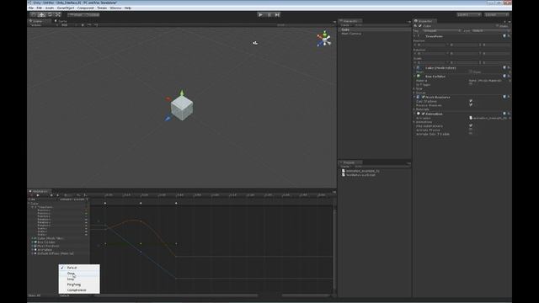
Task: Open the Tag dropdown in the Inspector
Action: [442, 30]
